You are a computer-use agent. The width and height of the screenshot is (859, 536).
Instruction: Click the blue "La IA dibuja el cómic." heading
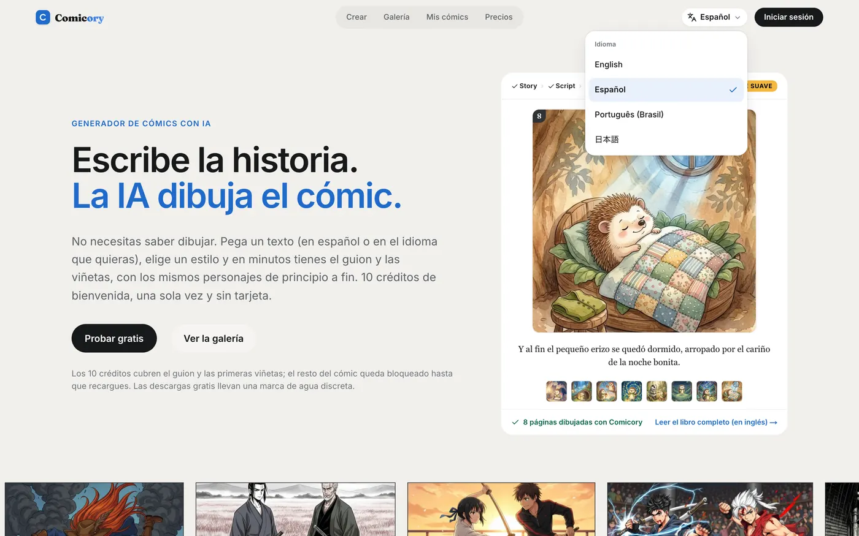237,197
